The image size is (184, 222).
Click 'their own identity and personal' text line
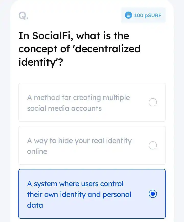[x=79, y=194]
